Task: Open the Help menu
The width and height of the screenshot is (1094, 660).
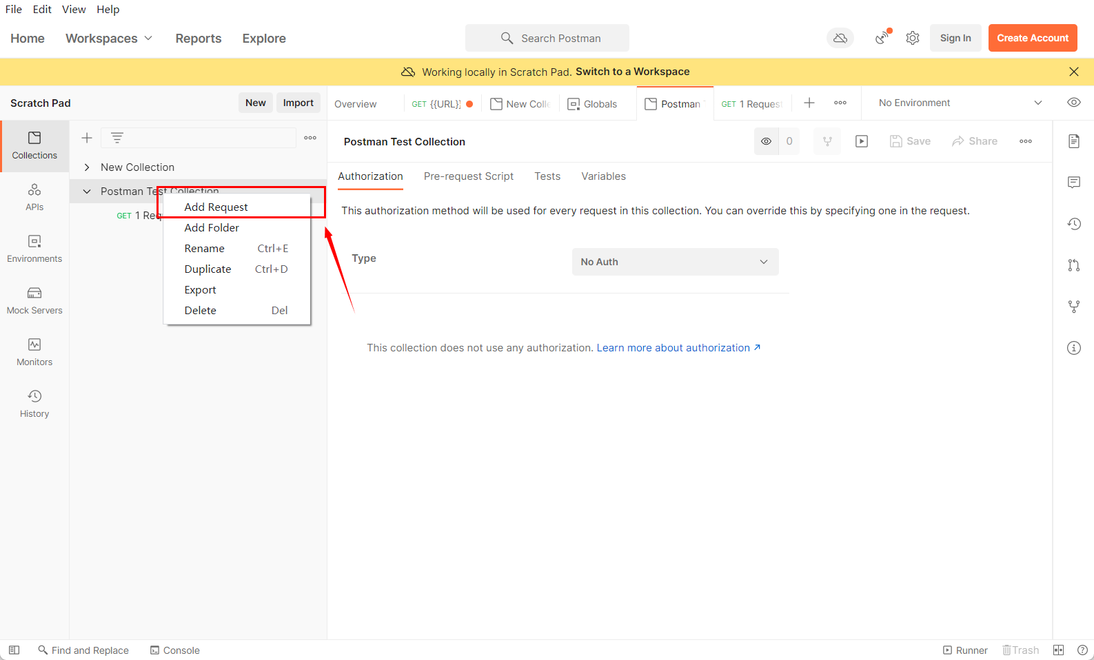Action: pos(108,9)
